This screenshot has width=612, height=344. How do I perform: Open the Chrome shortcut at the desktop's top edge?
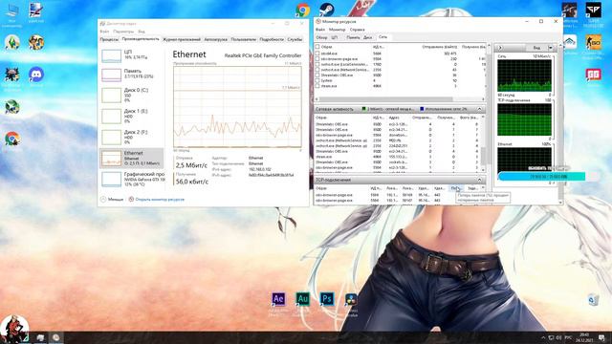pos(303,11)
